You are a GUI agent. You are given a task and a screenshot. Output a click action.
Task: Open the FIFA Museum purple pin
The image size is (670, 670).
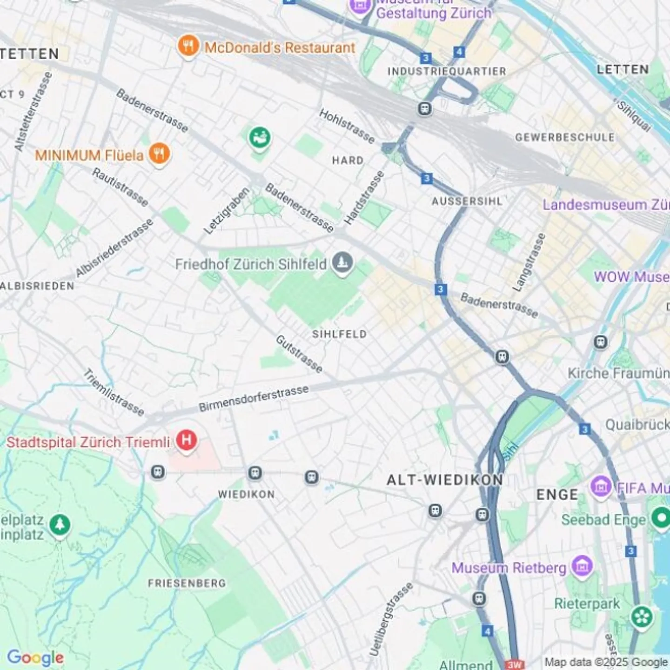point(601,487)
